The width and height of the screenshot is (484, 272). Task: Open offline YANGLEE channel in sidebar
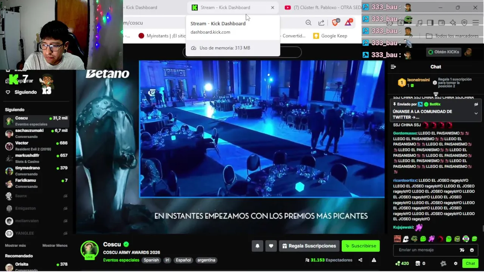37,233
